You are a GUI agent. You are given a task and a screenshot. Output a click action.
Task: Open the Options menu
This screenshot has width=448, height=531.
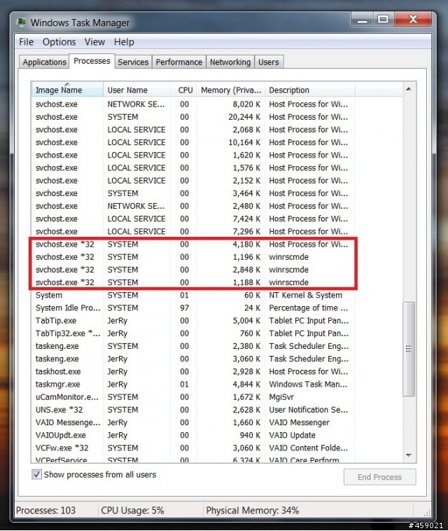tap(59, 42)
